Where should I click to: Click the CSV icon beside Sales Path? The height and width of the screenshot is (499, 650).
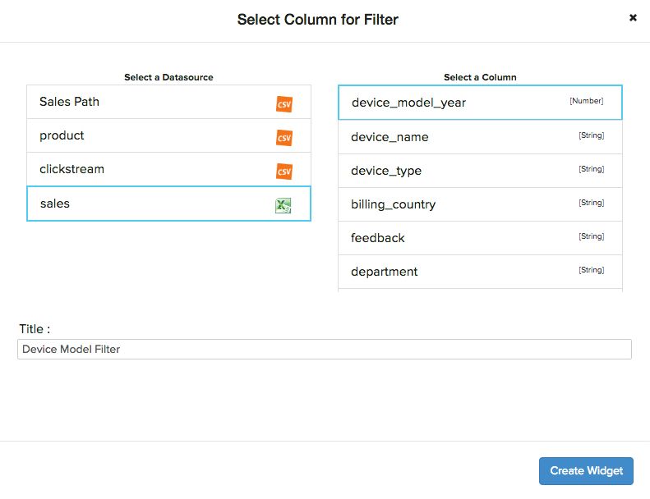pyautogui.click(x=284, y=104)
